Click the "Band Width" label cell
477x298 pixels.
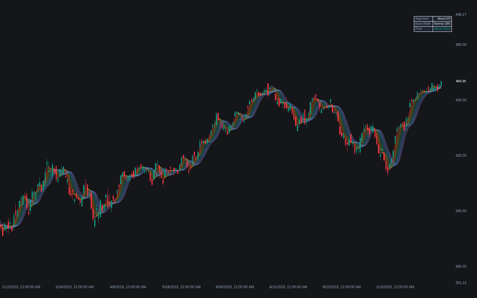(423, 24)
